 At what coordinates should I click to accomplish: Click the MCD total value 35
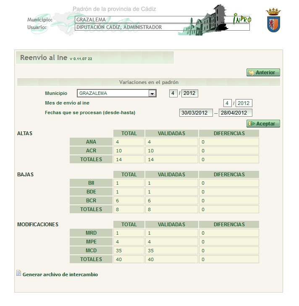[129, 251]
